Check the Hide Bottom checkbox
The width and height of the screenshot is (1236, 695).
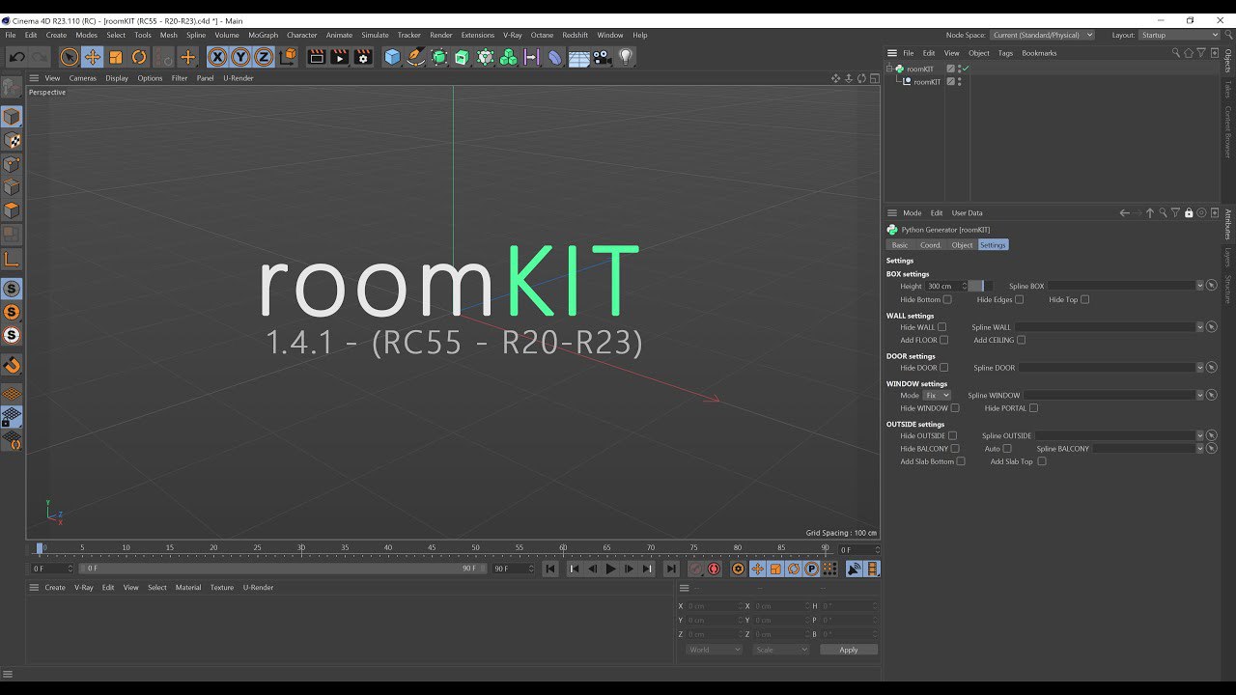(947, 299)
